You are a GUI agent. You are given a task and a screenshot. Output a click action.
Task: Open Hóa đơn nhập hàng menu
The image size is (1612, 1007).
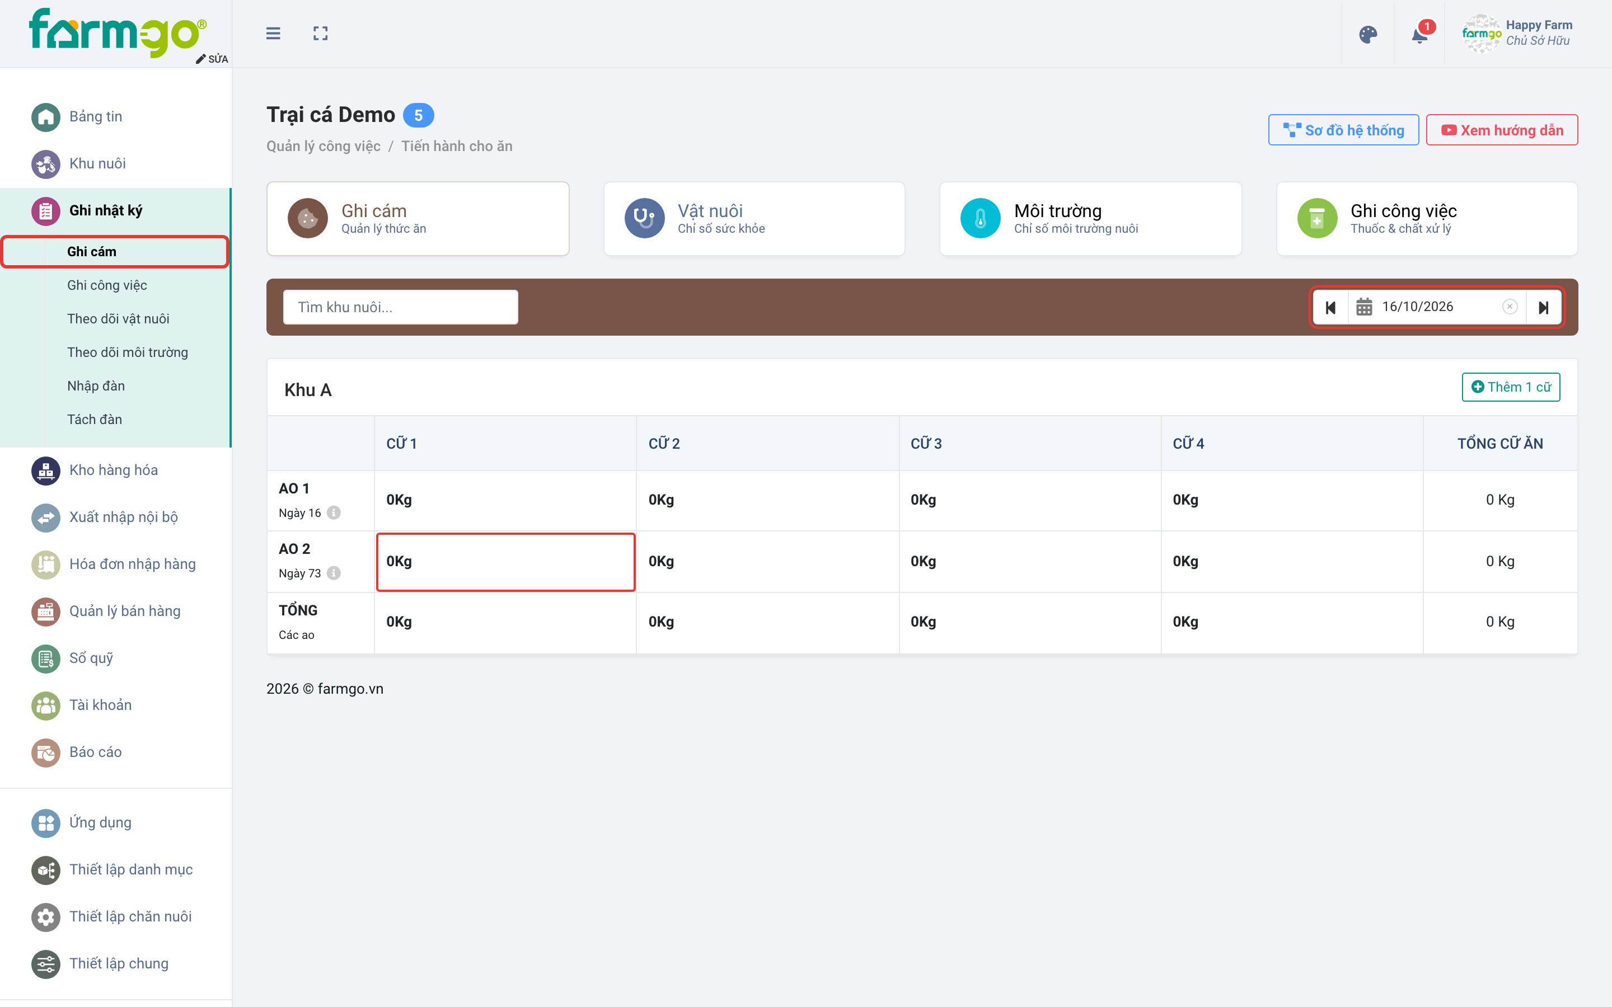tap(116, 564)
